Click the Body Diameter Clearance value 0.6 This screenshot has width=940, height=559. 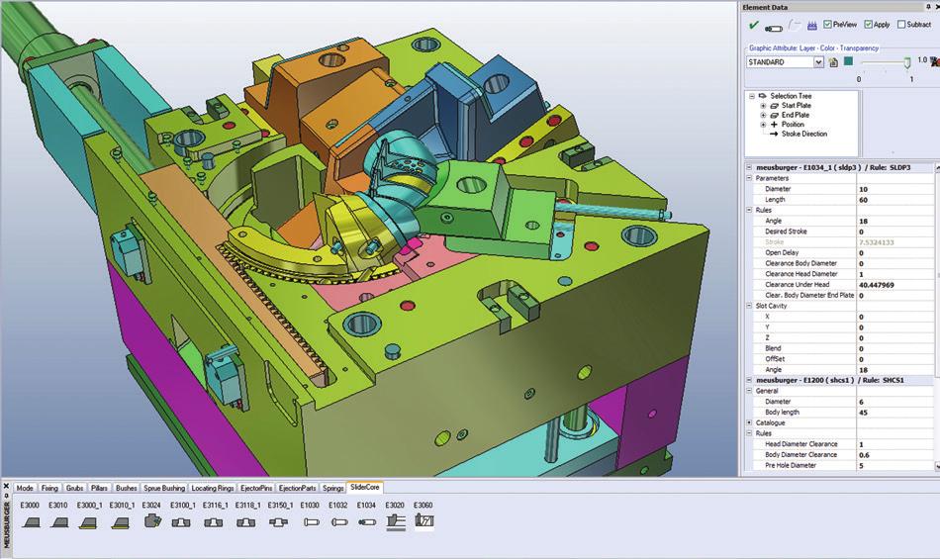895,455
